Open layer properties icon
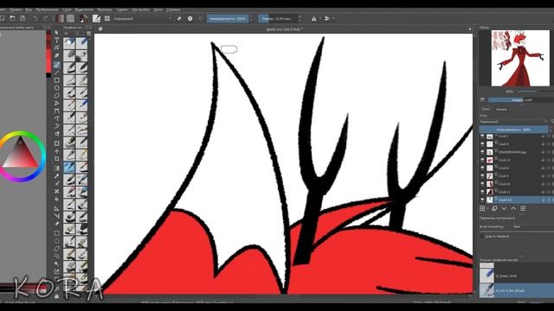 [x=523, y=208]
